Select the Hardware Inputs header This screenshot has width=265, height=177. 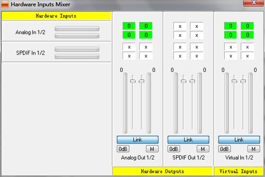tap(56, 16)
